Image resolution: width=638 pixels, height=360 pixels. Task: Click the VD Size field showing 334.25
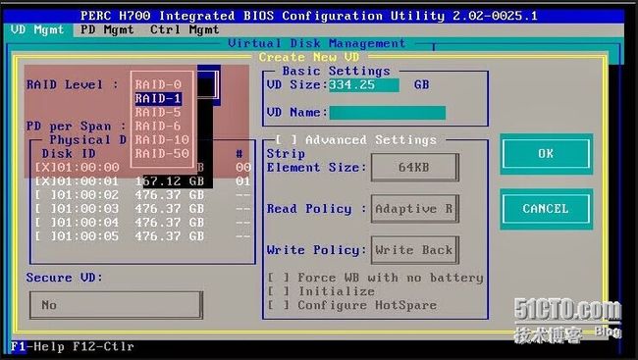364,85
